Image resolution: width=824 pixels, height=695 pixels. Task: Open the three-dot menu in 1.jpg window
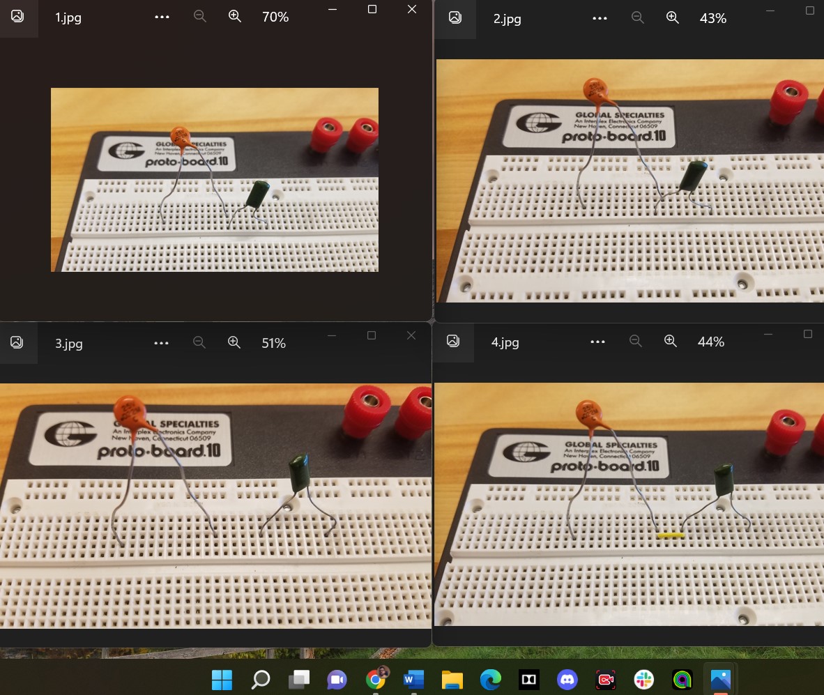162,17
